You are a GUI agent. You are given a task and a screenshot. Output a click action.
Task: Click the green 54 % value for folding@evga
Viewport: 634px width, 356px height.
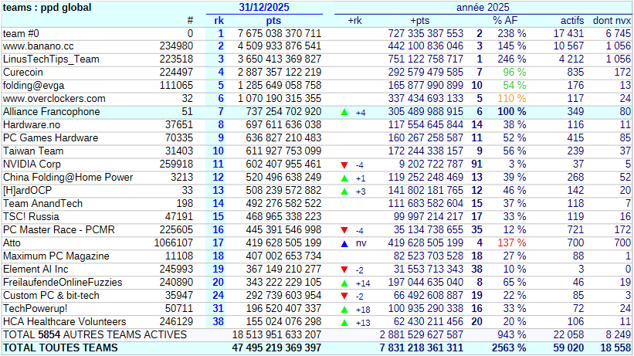(514, 86)
